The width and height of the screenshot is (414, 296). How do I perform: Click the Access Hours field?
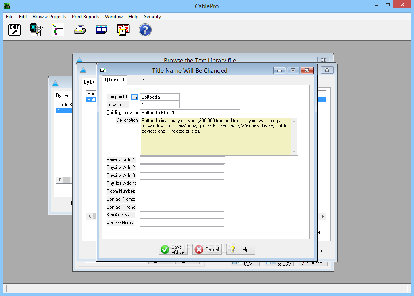click(182, 223)
